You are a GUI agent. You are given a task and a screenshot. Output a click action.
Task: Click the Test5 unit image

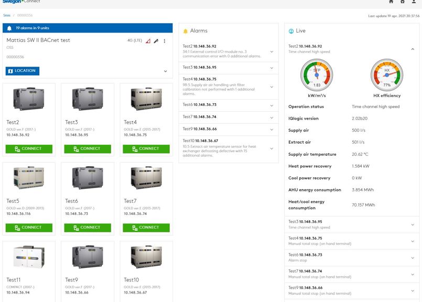tap(29, 177)
